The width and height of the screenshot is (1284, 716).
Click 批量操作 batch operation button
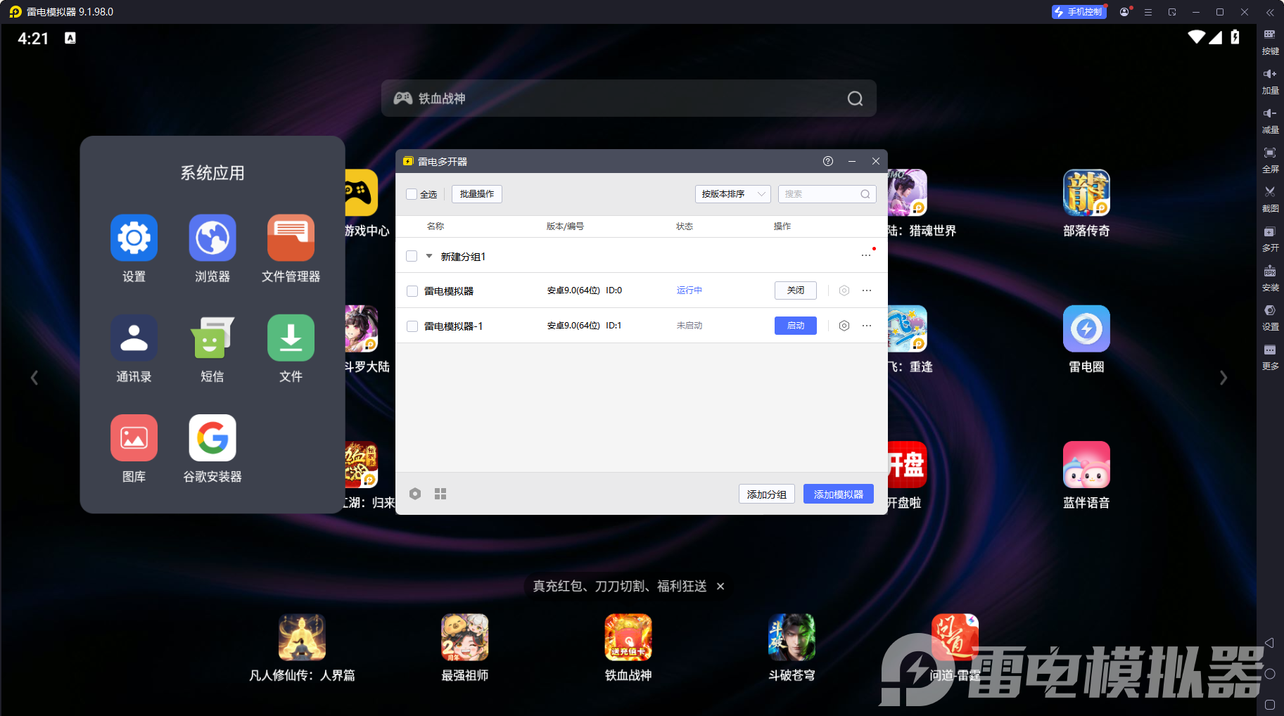(x=477, y=194)
